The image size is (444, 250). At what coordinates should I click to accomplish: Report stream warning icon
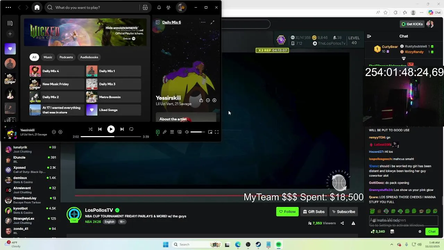tap(353, 223)
